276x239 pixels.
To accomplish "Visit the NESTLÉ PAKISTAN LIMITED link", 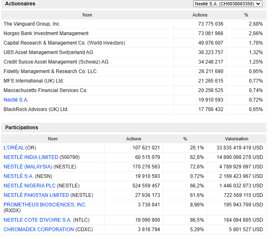I will tap(36, 195).
